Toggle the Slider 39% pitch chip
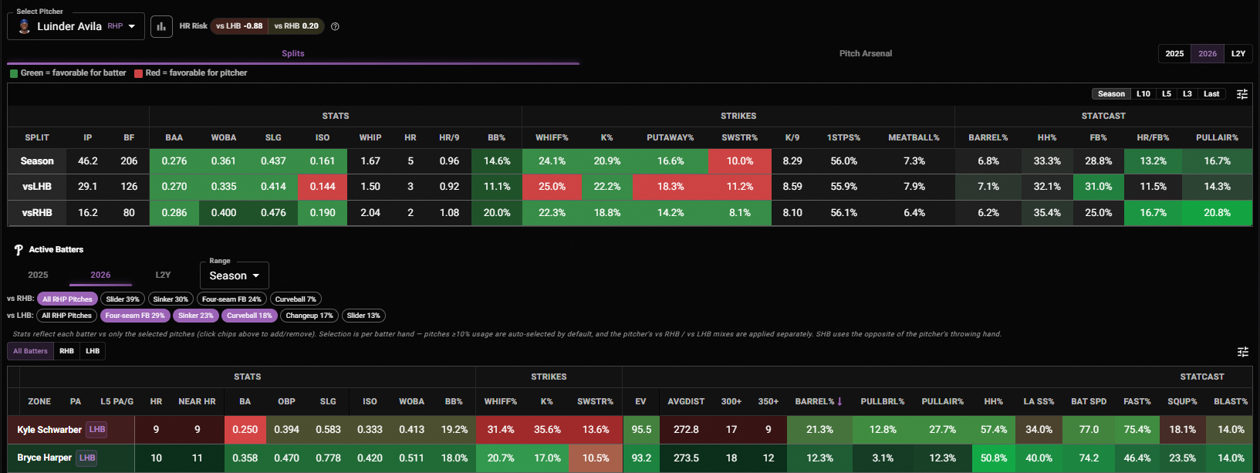 click(x=123, y=299)
